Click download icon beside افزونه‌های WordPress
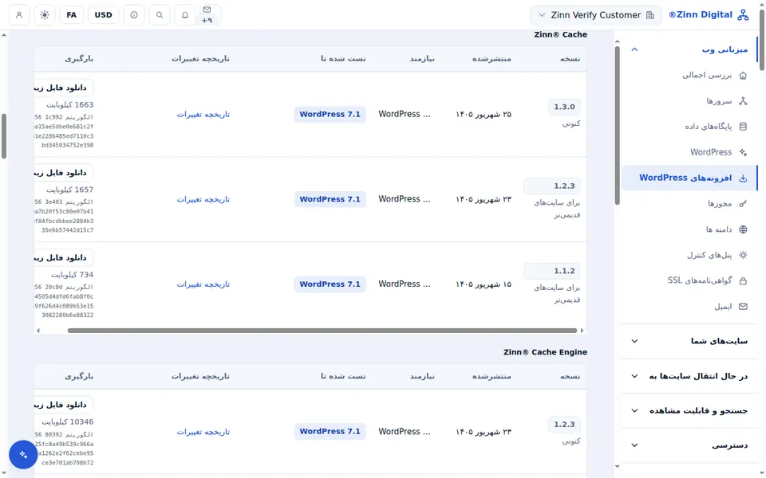The height and width of the screenshot is (478, 766). 743,178
